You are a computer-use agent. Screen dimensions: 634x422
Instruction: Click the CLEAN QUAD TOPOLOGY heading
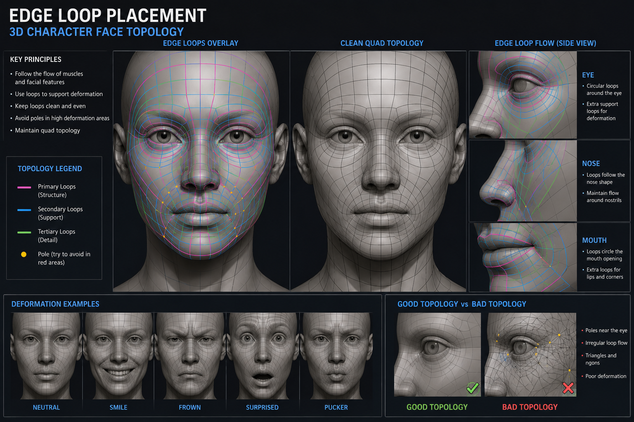382,43
